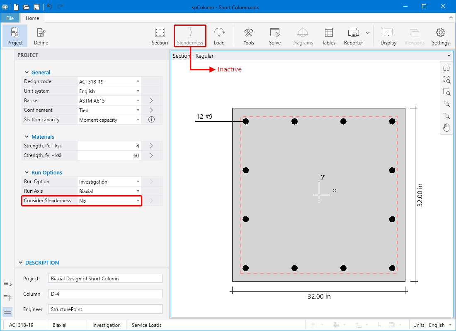Click the Engineer name input field
456x331 pixels.
pos(105,309)
